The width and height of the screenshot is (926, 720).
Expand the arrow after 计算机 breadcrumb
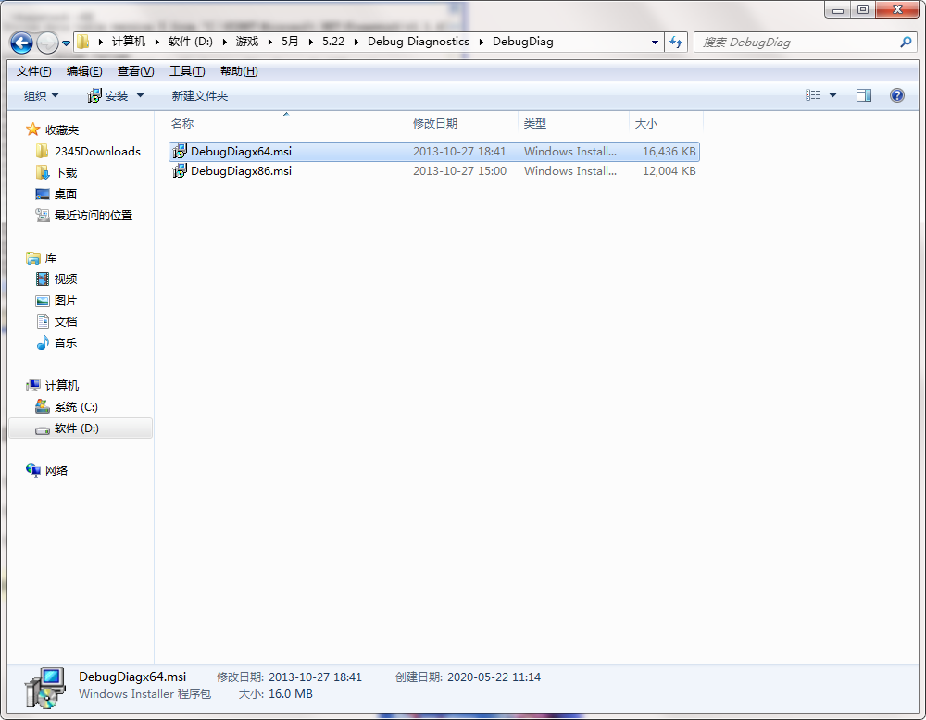pos(157,43)
